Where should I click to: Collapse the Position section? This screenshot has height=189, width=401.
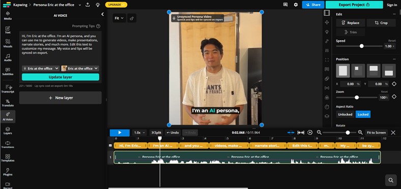pos(394,59)
